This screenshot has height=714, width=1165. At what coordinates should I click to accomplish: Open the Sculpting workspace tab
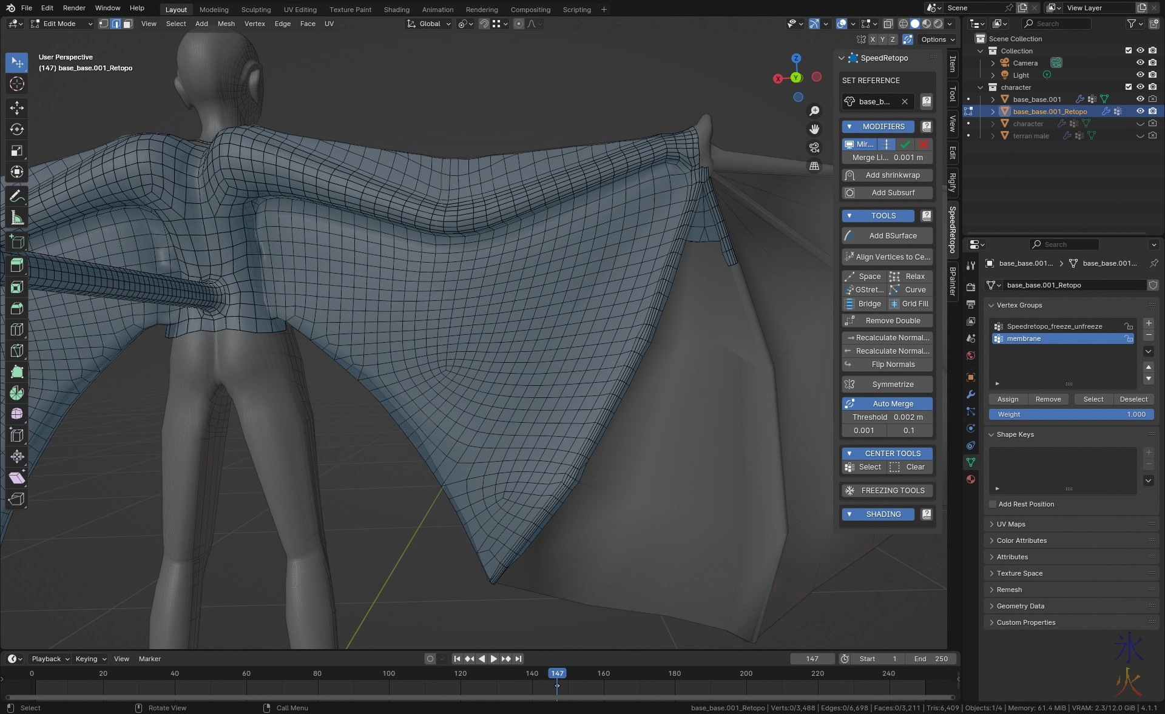coord(256,10)
